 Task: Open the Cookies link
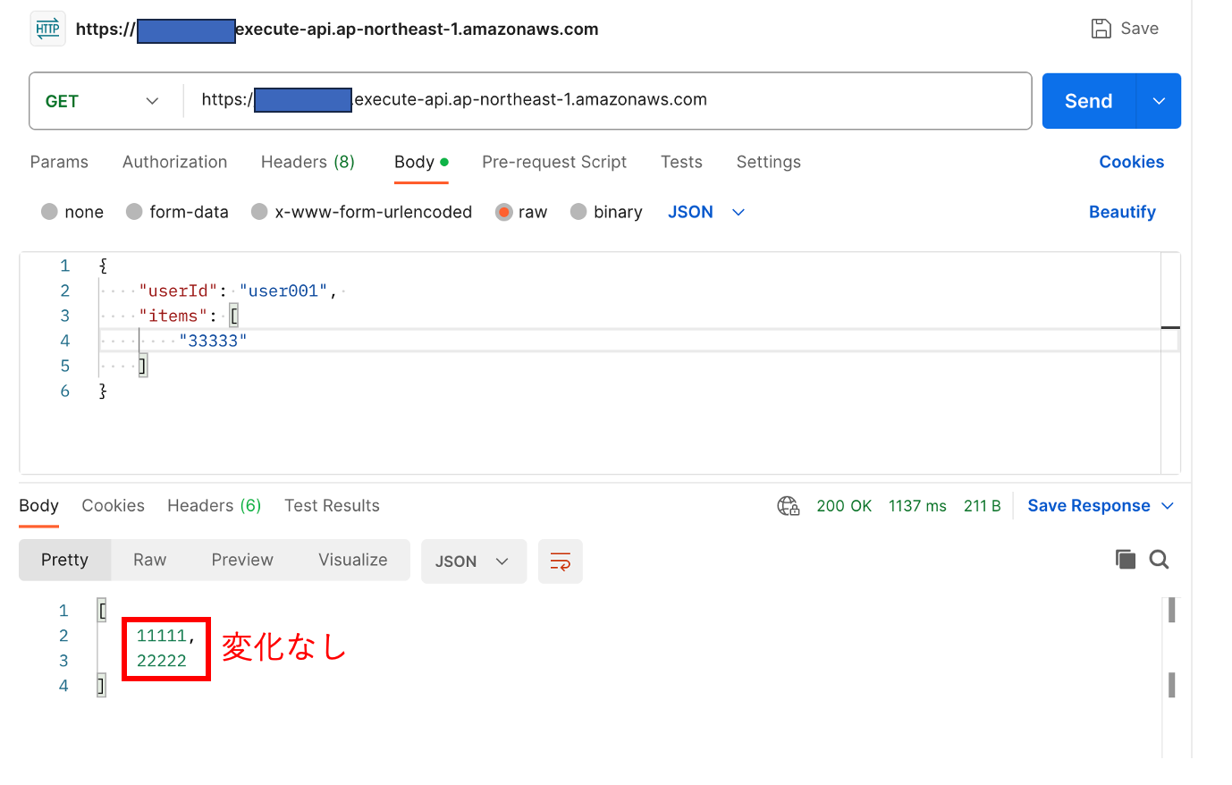[x=1131, y=162]
